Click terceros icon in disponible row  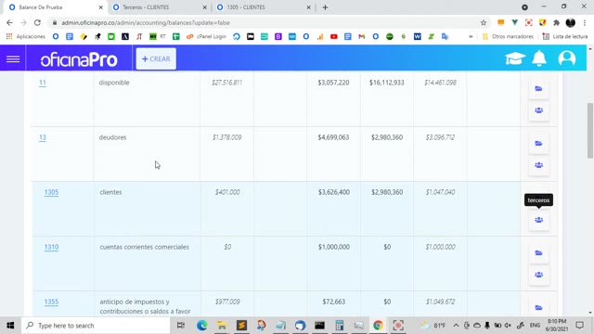coord(538,110)
